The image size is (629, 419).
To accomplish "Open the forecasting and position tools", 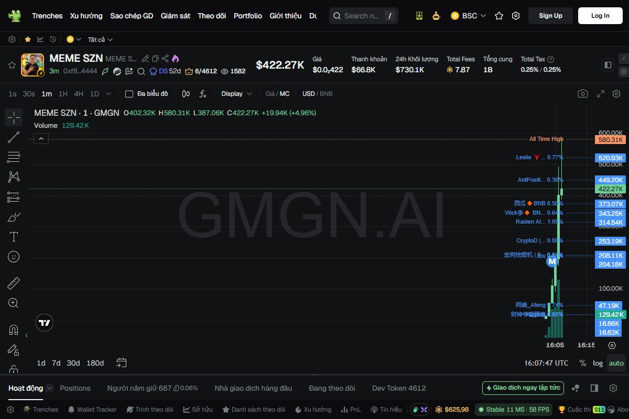I will 14,197.
